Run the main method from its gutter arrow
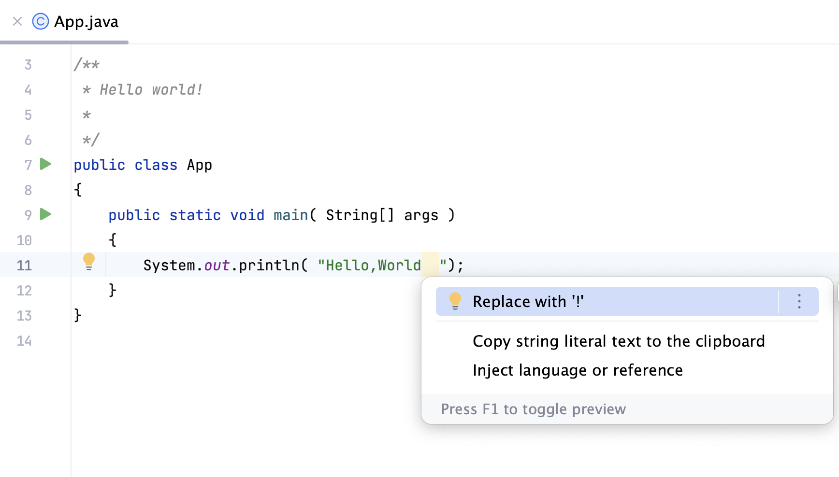The width and height of the screenshot is (839, 477). pos(45,215)
